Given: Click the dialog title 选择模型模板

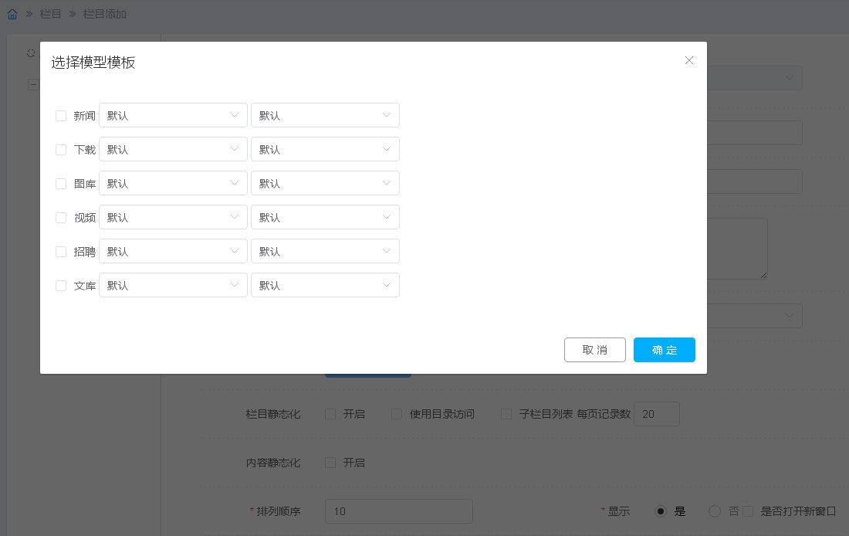Looking at the screenshot, I should tap(93, 63).
